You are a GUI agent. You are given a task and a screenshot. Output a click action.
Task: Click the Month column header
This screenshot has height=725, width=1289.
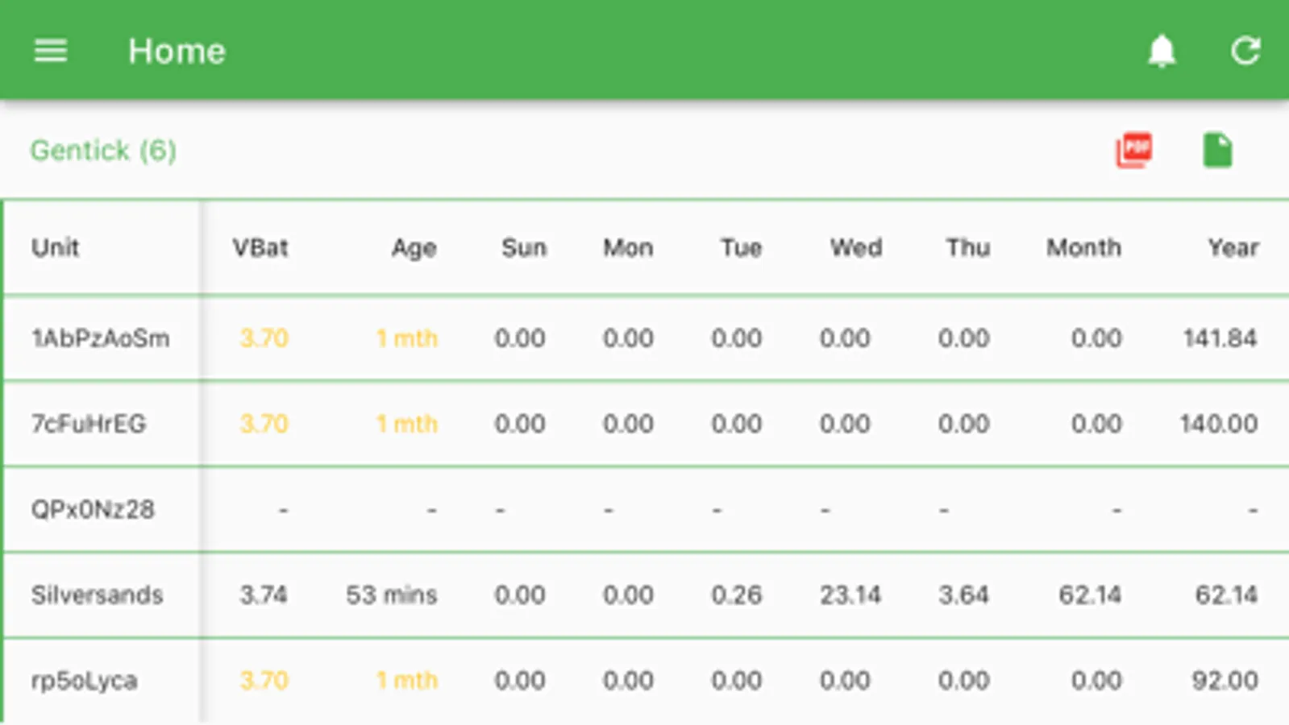point(1083,247)
